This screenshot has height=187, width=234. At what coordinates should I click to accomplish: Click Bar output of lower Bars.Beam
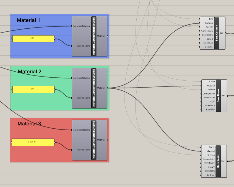[x=223, y=161]
